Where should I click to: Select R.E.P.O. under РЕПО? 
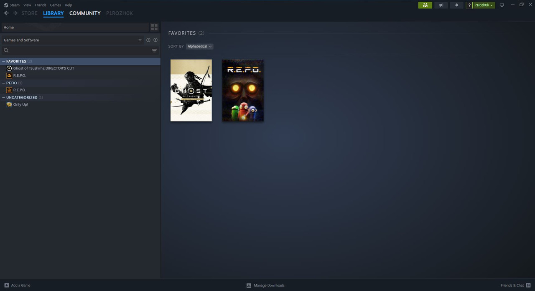pyautogui.click(x=20, y=90)
